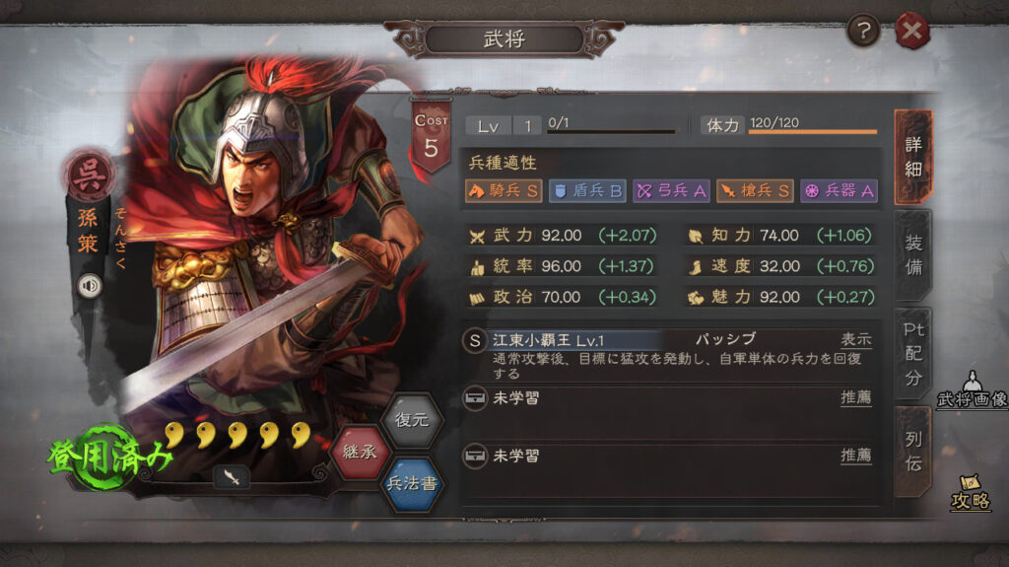This screenshot has height=567, width=1009.
Task: Select the 兵器 A siege weapon badge
Action: pyautogui.click(x=839, y=190)
